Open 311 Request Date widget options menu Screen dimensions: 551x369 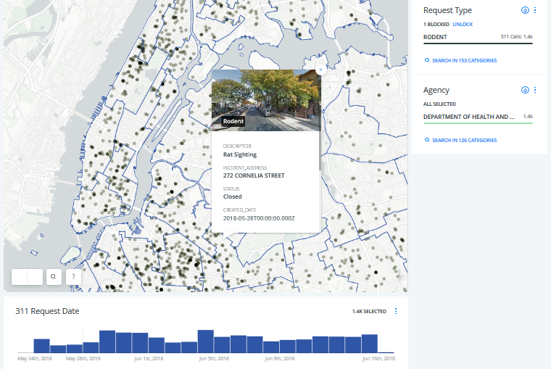pyautogui.click(x=396, y=311)
